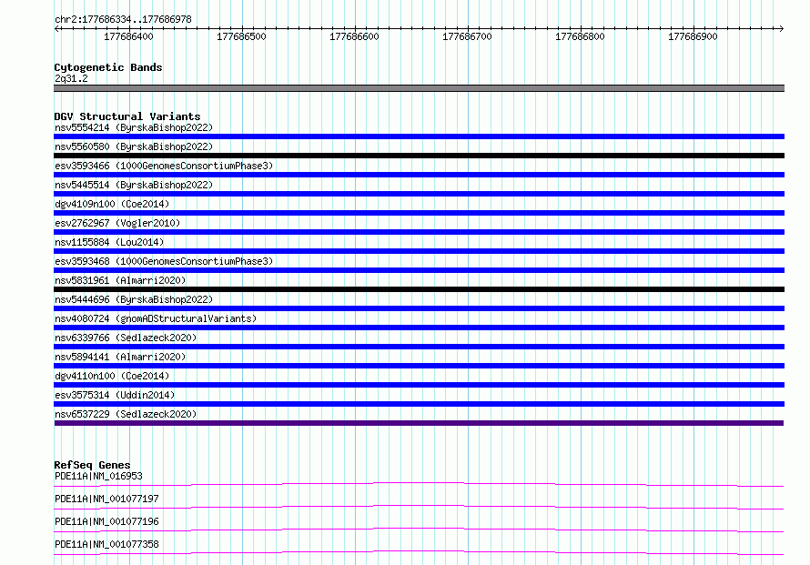Open esv3593466 (1000GenomesConsortiumPhase3) entry
Image resolution: width=810 pixels, height=565 pixels.
pos(164,166)
